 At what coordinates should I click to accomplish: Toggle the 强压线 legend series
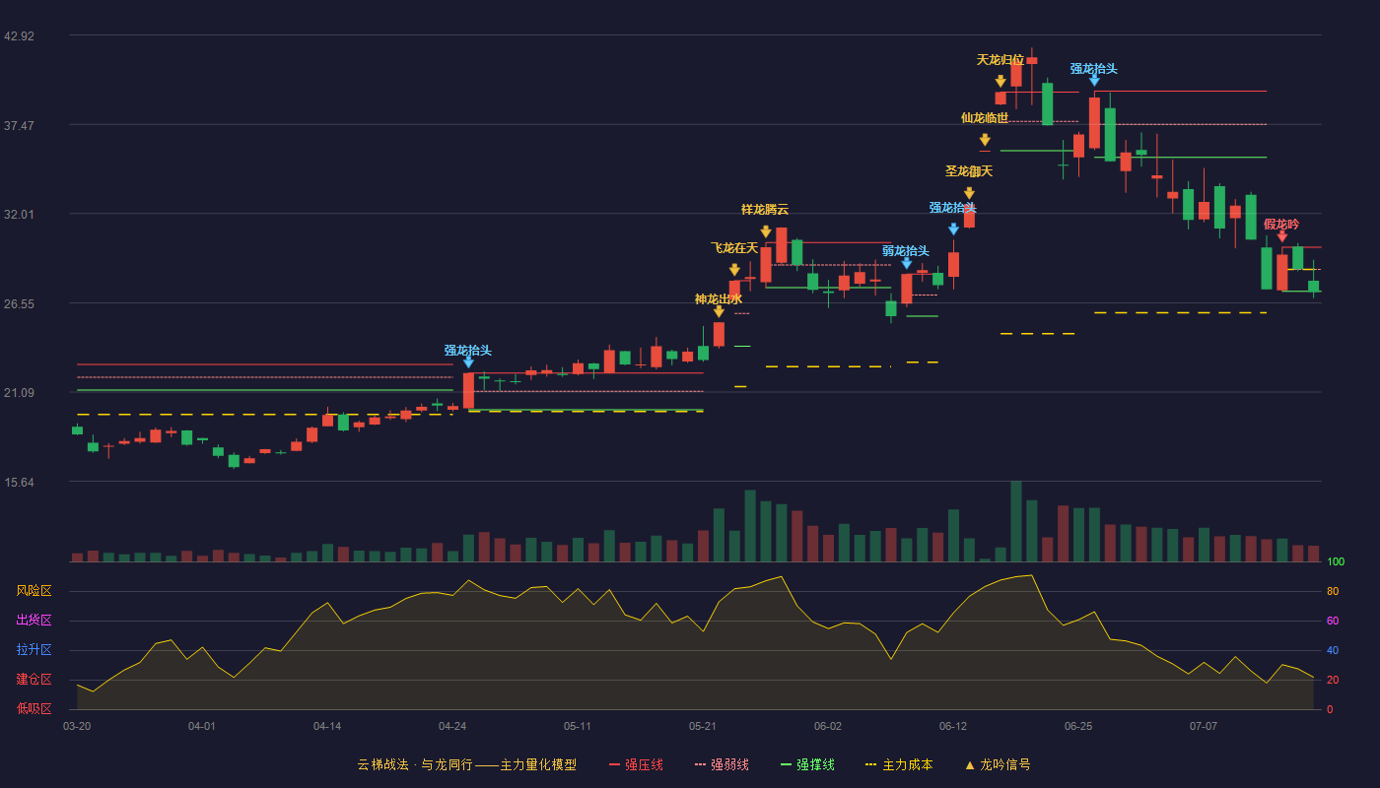click(x=636, y=764)
